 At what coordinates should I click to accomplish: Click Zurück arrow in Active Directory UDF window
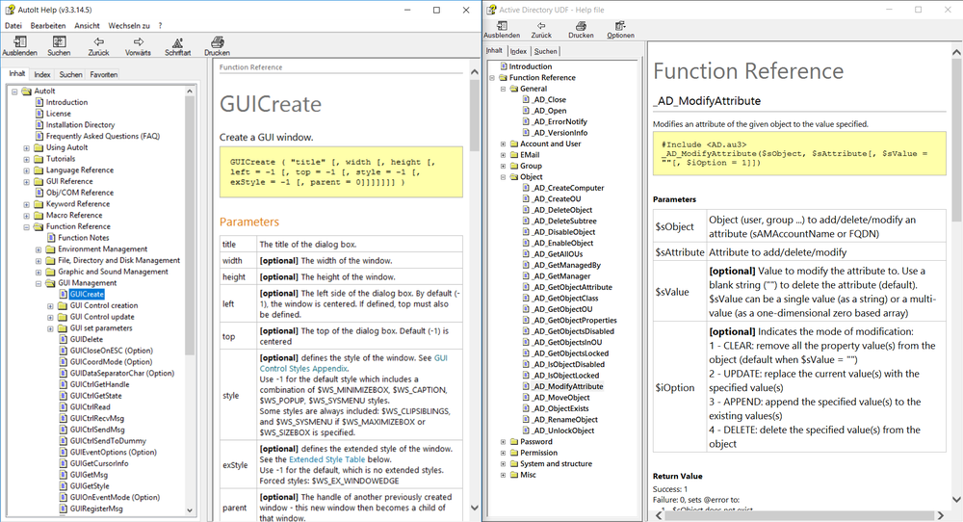(x=541, y=26)
